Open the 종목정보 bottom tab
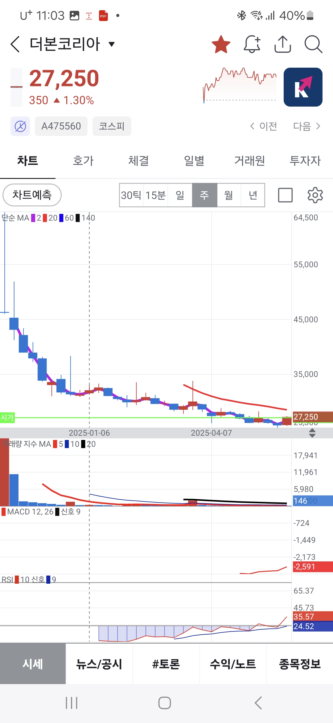This screenshot has height=723, width=333. (300, 664)
